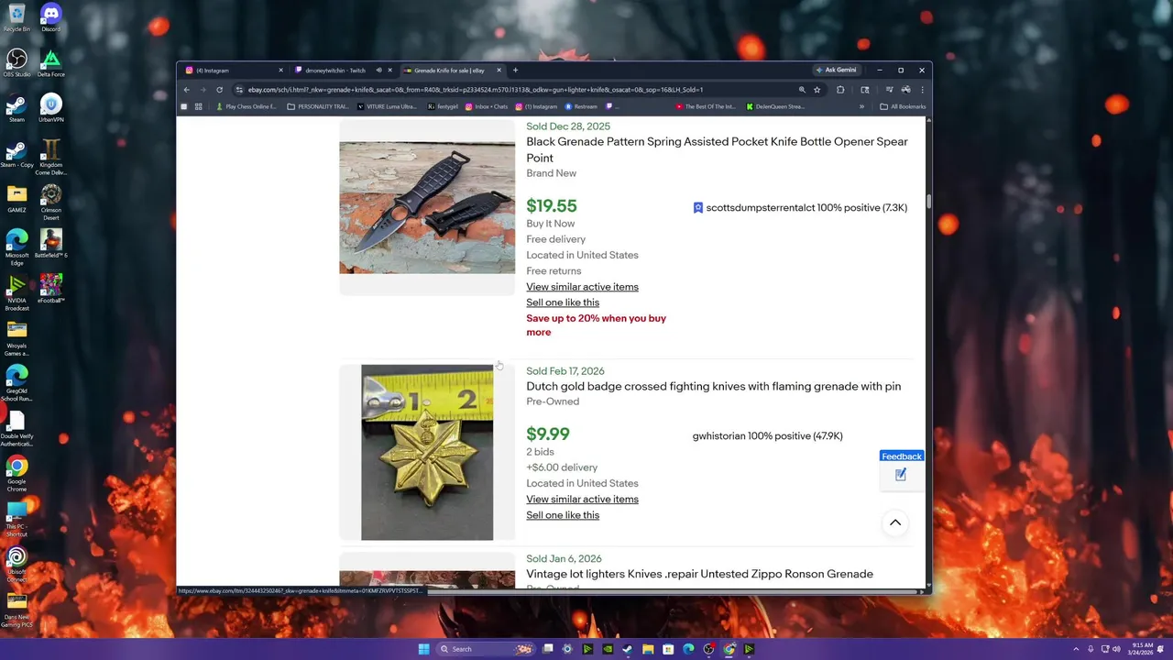Open Play Chess Online bookmark
The image size is (1173, 660).
click(x=246, y=106)
